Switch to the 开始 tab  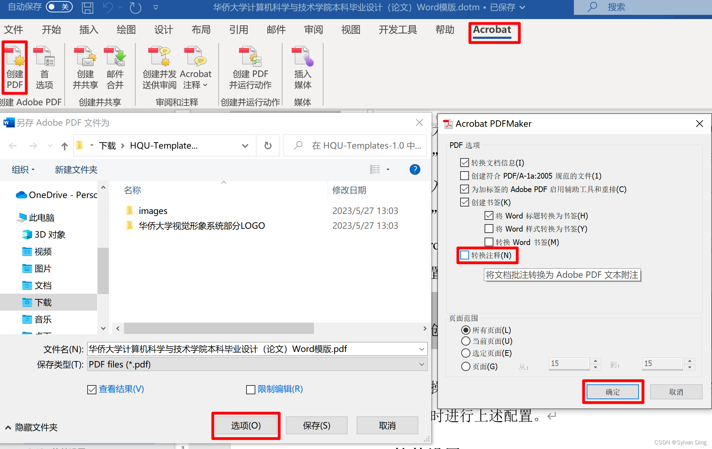[x=51, y=30]
